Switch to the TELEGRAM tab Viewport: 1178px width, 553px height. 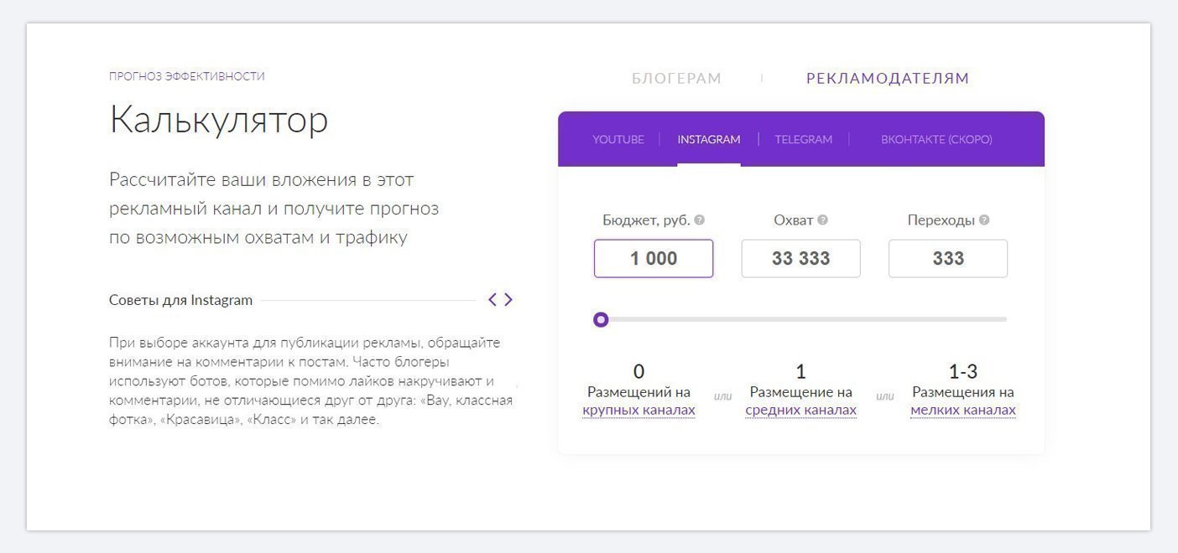804,139
